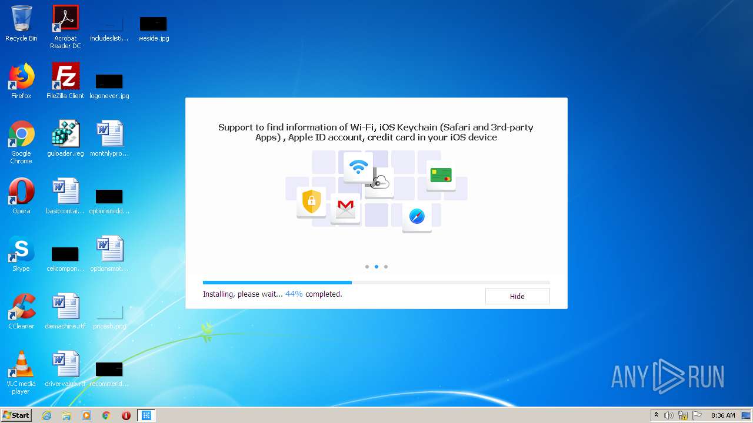This screenshot has height=423, width=753.
Task: Go to first slide dot
Action: pos(367,267)
